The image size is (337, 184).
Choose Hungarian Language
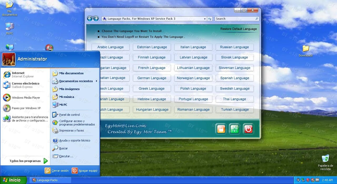(152, 109)
